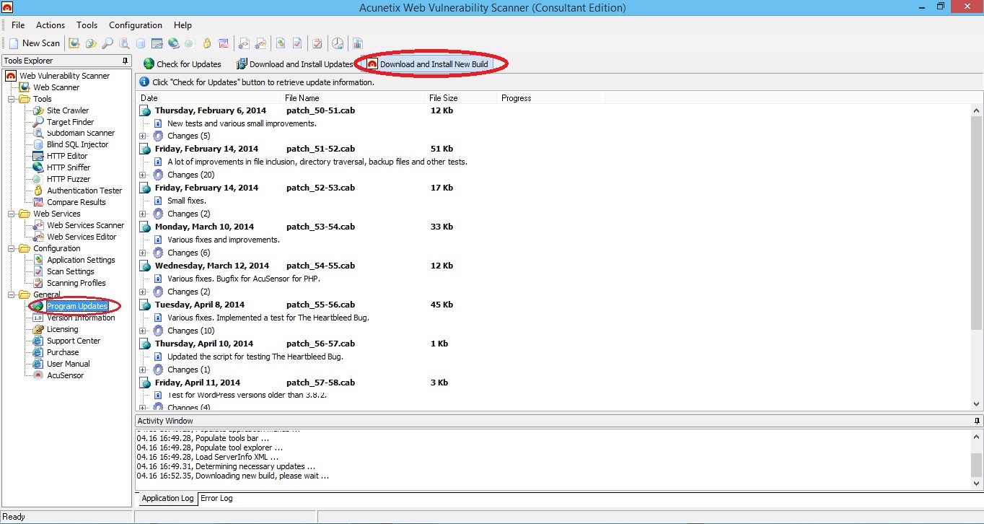Select patch_57-58.cab update entry
This screenshot has height=524, width=984.
point(320,383)
